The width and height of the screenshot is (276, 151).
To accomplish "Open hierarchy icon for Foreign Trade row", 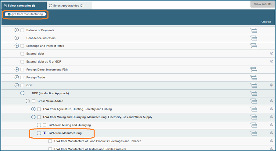I will coord(254,77).
